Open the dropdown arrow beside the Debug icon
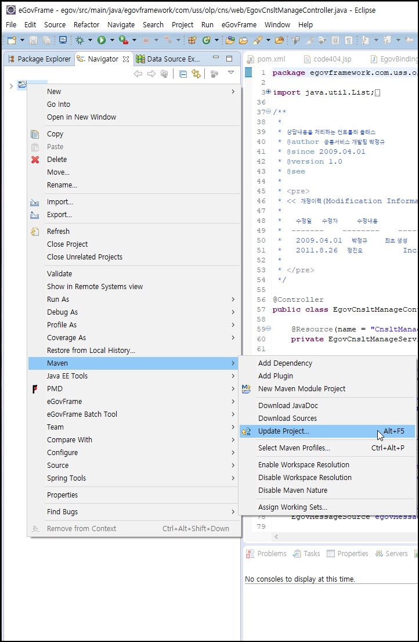The height and width of the screenshot is (642, 419). (90, 40)
